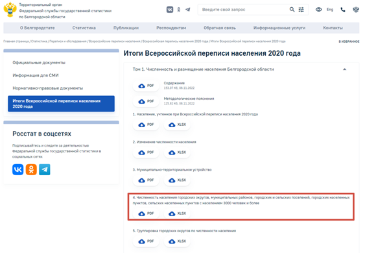Image resolution: width=387 pixels, height=253 pixels.
Task: Download the 'Содержание' PDF
Action: point(146,86)
